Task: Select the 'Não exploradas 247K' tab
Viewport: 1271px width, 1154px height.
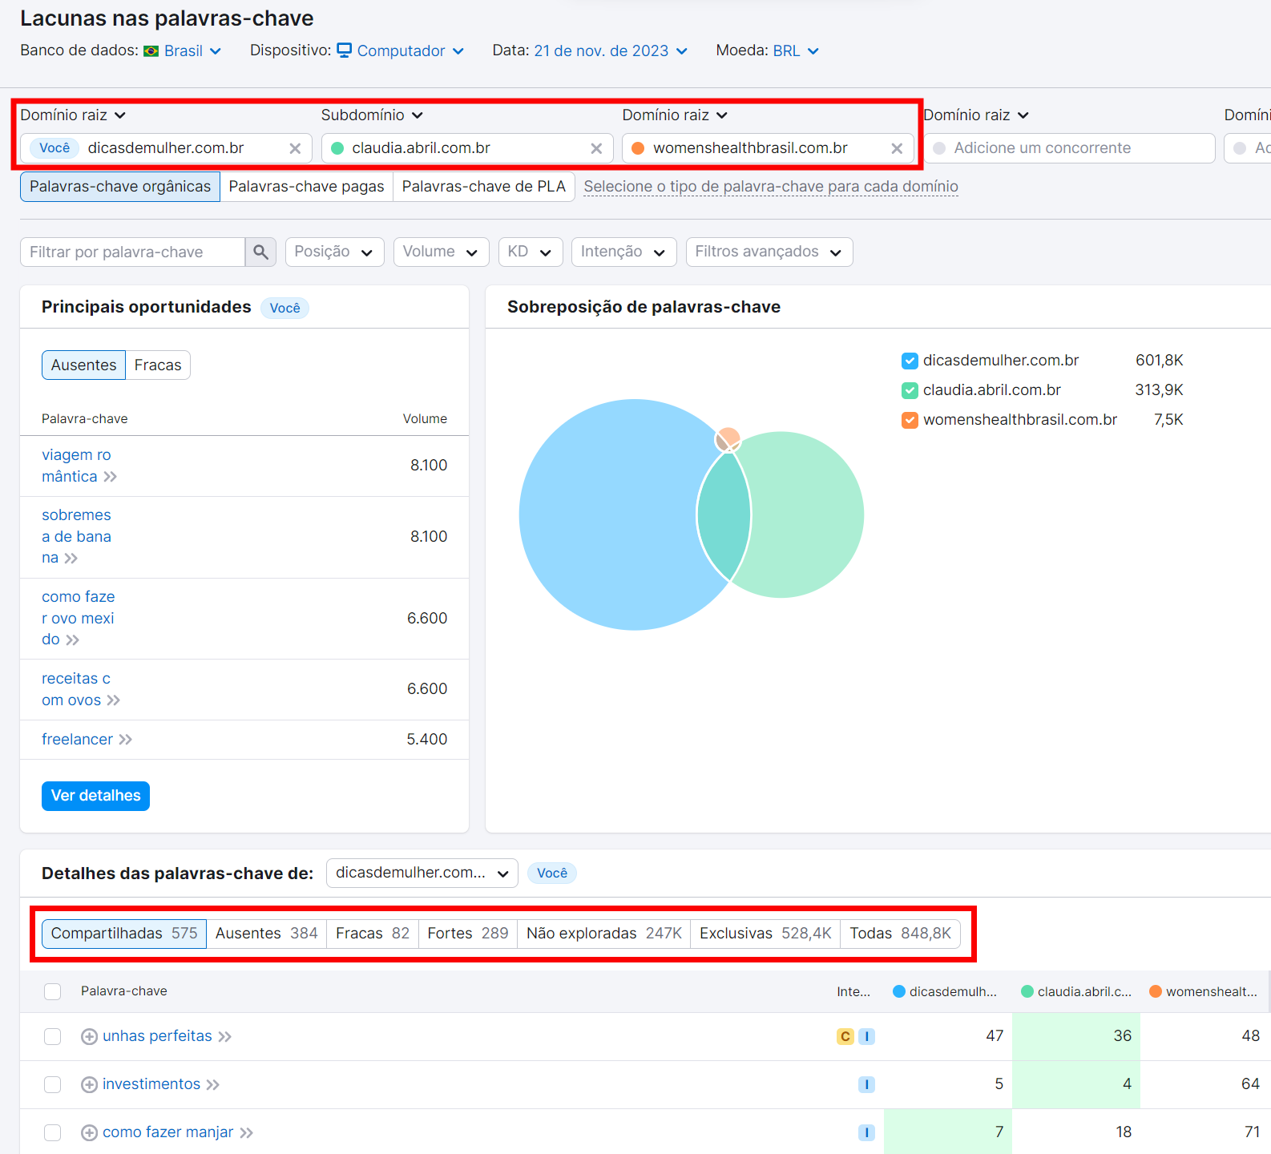Action: point(604,934)
